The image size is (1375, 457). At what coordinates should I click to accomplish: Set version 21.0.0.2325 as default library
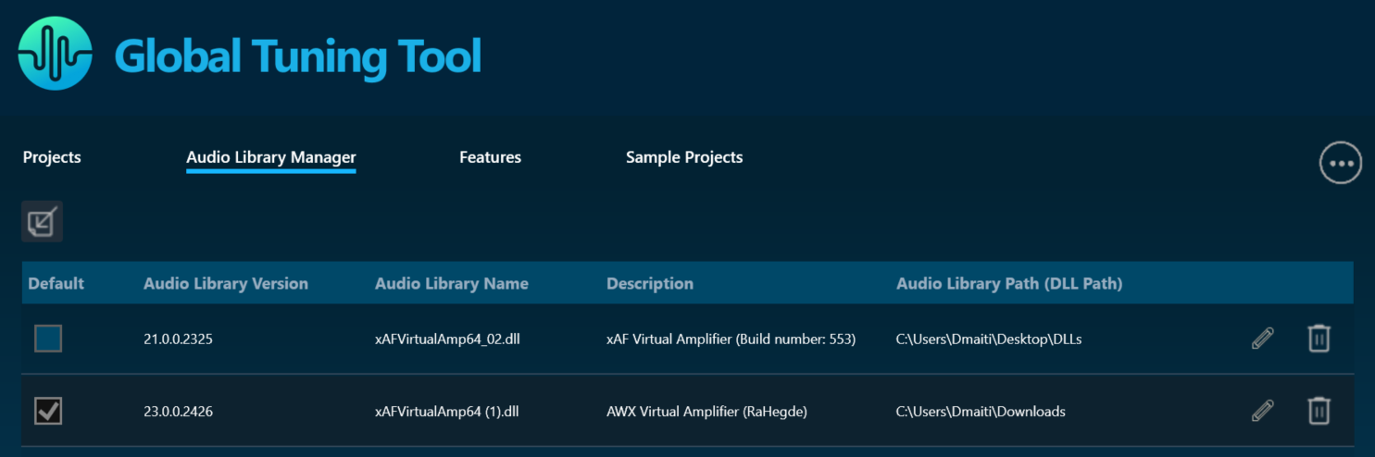pos(48,339)
